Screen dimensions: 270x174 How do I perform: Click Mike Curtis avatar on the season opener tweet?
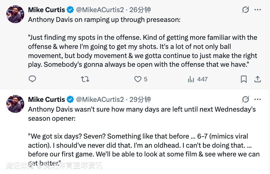point(15,104)
